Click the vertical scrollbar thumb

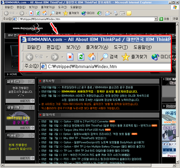177,81
